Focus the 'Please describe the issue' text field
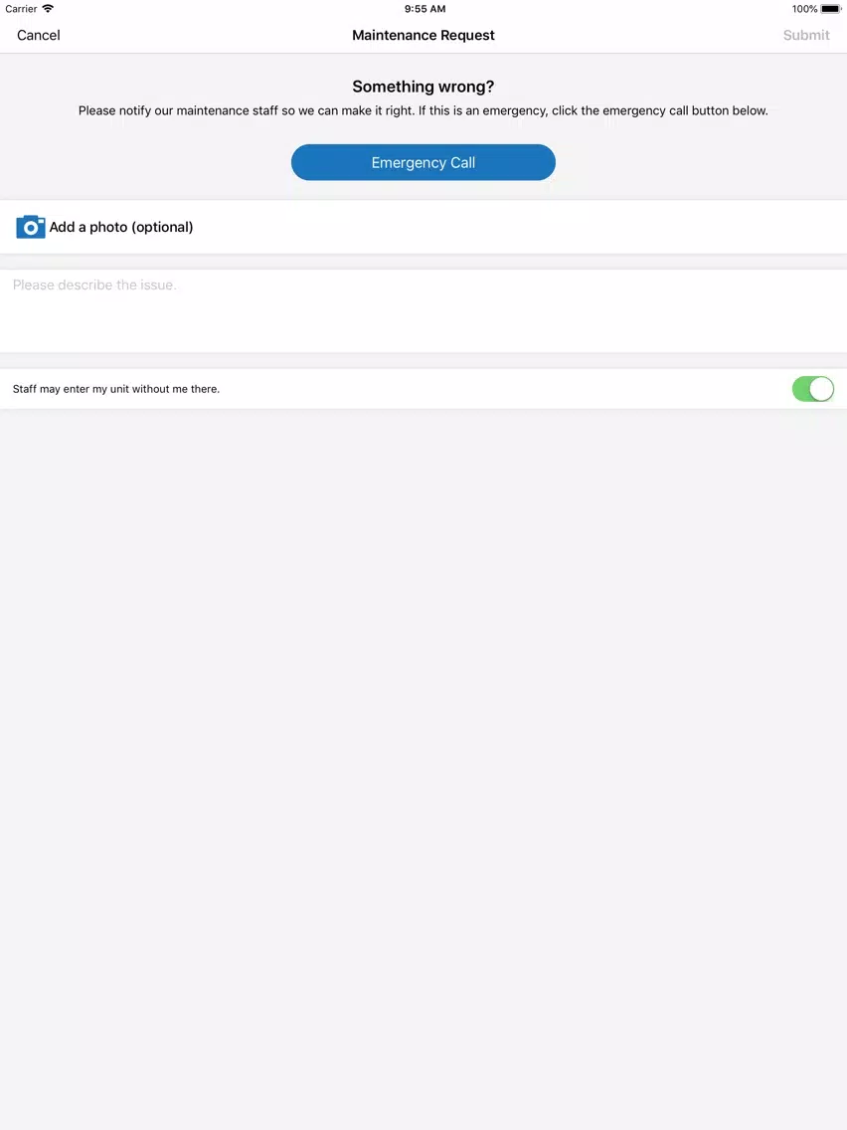The height and width of the screenshot is (1130, 847). [x=423, y=310]
